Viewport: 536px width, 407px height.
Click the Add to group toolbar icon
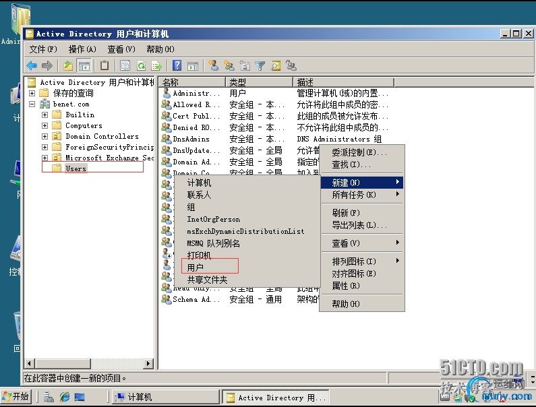coord(291,65)
